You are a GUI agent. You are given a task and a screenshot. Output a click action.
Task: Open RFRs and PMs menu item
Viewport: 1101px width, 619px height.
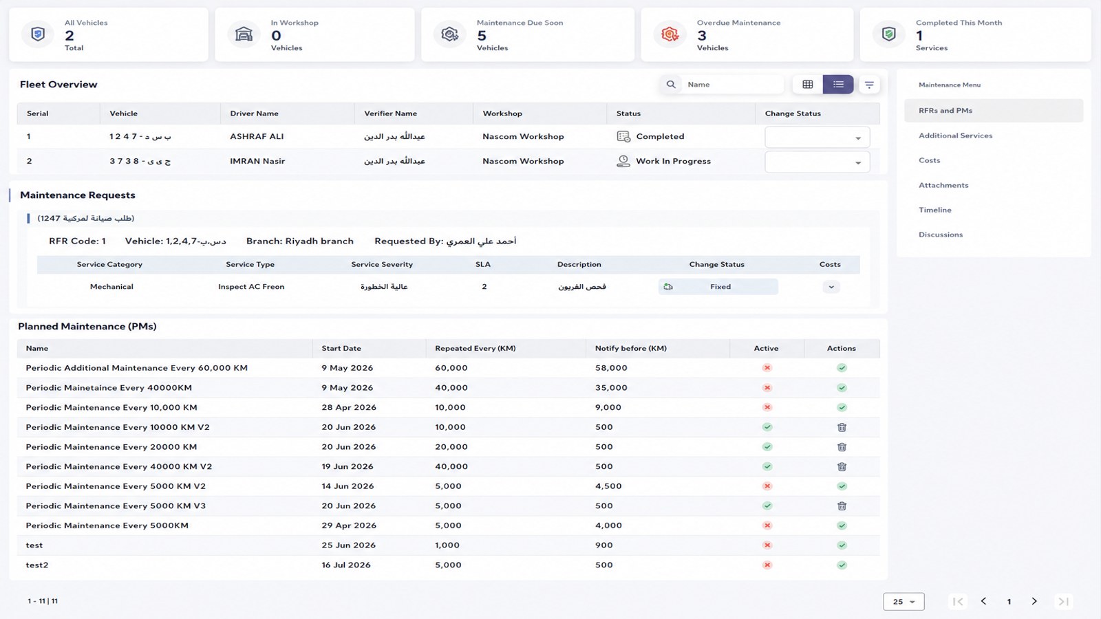pos(994,111)
